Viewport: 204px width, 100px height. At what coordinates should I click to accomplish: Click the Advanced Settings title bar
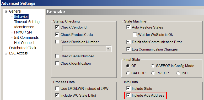(x=102, y=3)
